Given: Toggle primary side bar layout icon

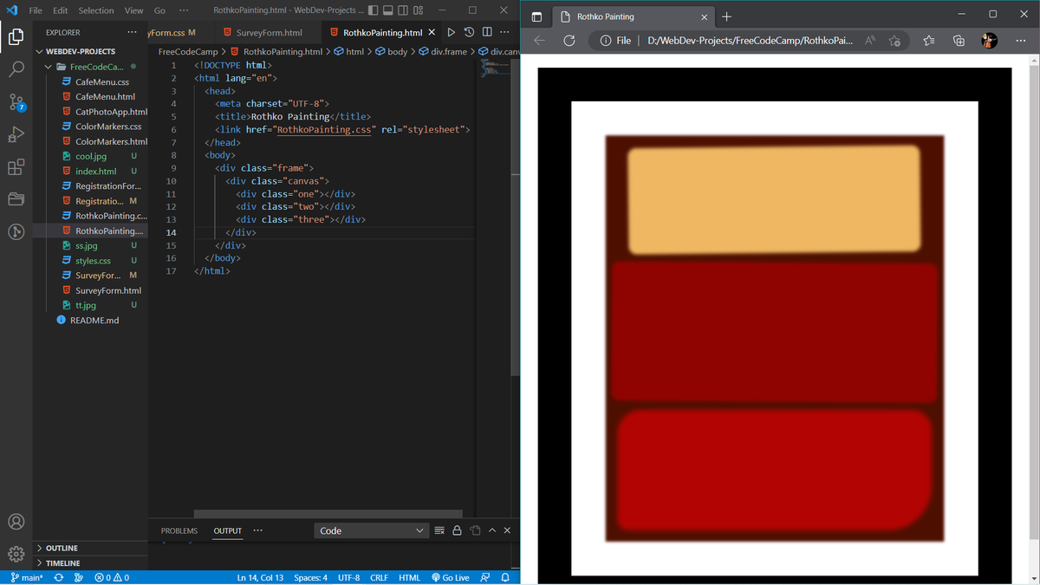Looking at the screenshot, I should pyautogui.click(x=373, y=10).
